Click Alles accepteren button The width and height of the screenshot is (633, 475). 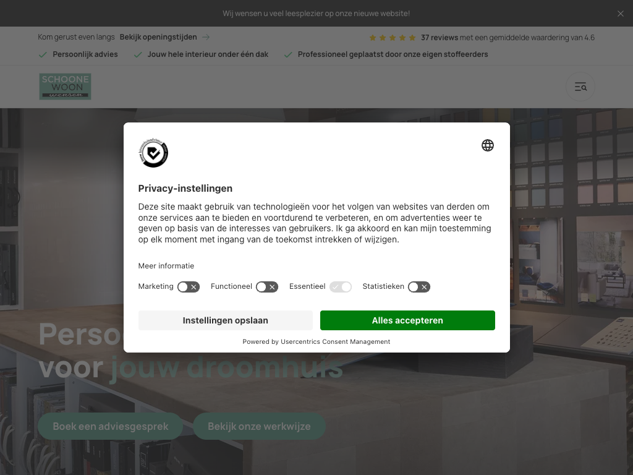pos(407,320)
